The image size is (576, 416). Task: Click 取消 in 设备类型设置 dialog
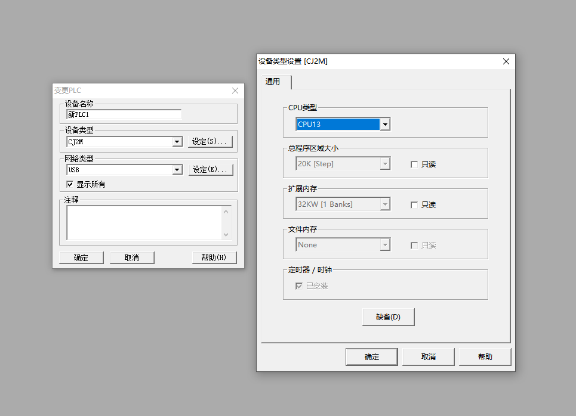click(x=428, y=357)
